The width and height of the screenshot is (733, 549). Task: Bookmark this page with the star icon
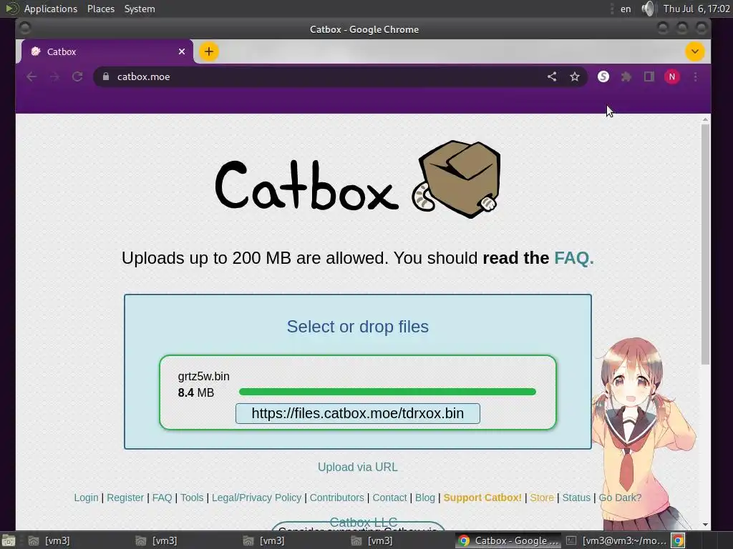tap(575, 76)
